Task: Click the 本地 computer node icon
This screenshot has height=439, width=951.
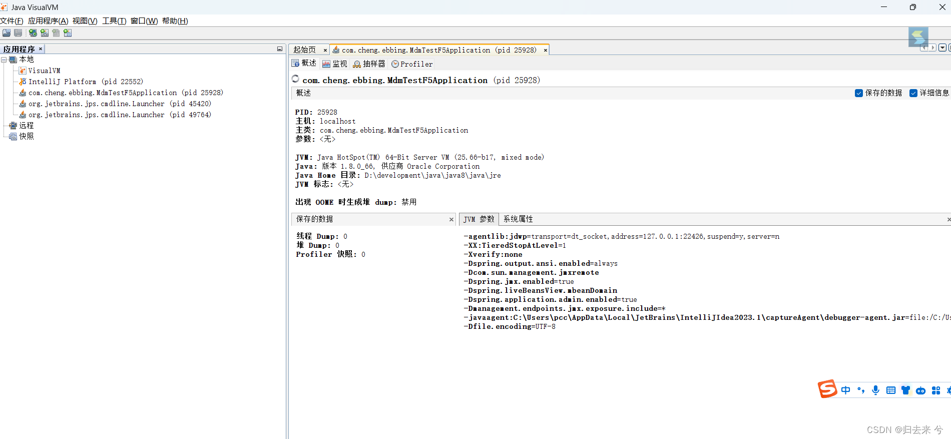Action: [x=13, y=60]
